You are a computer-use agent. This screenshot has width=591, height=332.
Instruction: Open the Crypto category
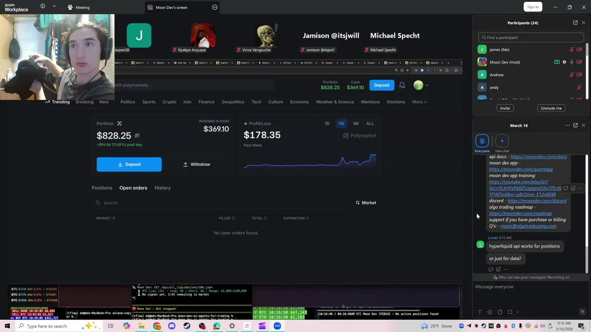click(169, 102)
